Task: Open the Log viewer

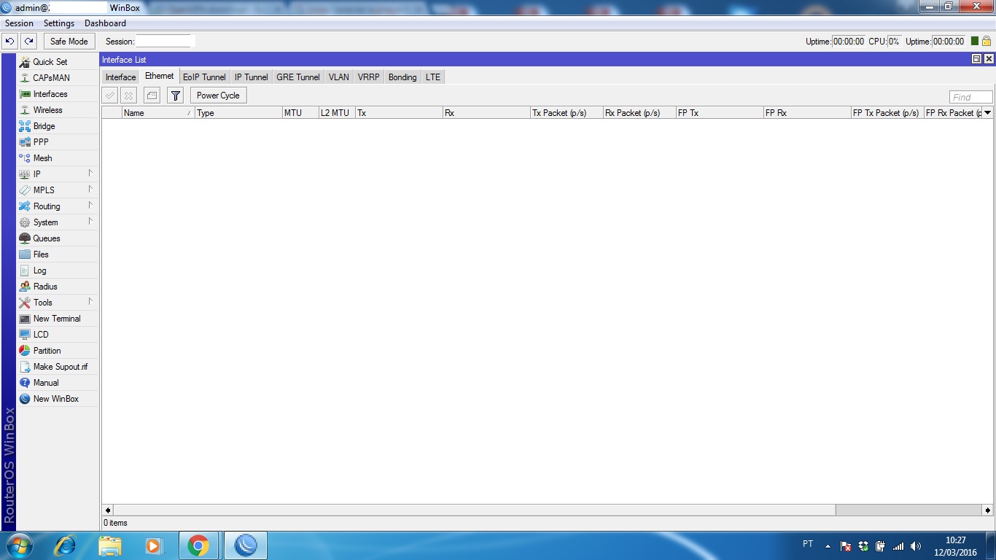Action: tap(58, 271)
